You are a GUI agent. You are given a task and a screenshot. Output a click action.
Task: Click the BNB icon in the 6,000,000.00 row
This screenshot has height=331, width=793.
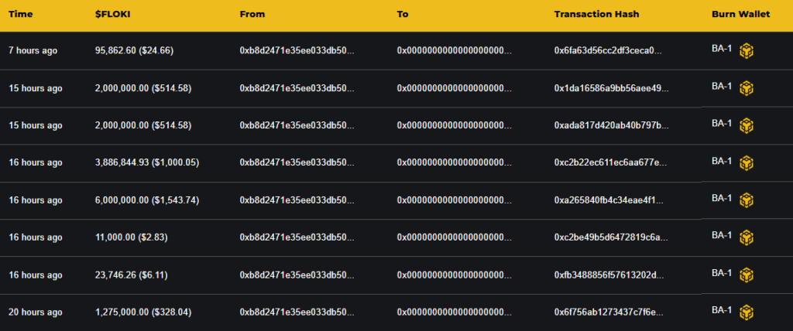coord(746,200)
